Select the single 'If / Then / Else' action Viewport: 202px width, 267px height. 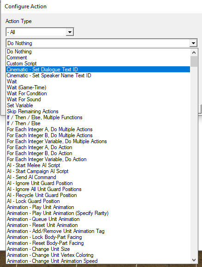[98, 123]
